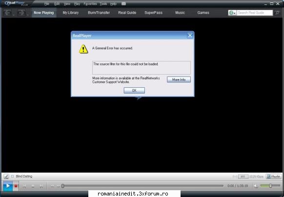
Task: Close the RealPlayer main window
Action: 278,3
